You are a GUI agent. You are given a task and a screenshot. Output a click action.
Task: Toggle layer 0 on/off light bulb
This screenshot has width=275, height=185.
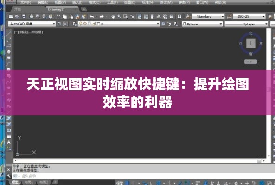(81, 24)
